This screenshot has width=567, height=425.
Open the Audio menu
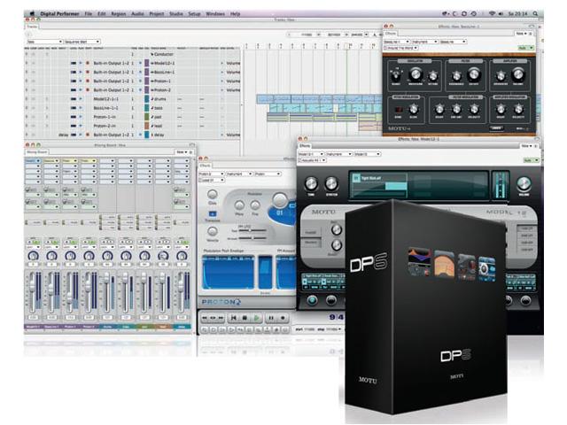pyautogui.click(x=137, y=14)
